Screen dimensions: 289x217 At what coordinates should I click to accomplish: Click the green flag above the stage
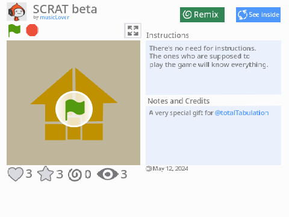[x=14, y=31]
